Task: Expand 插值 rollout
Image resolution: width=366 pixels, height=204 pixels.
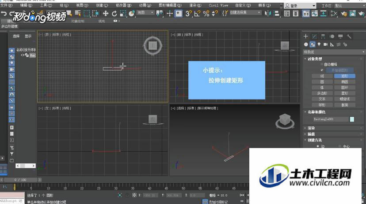Action: (311, 134)
